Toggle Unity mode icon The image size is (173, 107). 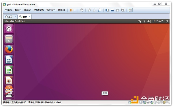click(123, 10)
